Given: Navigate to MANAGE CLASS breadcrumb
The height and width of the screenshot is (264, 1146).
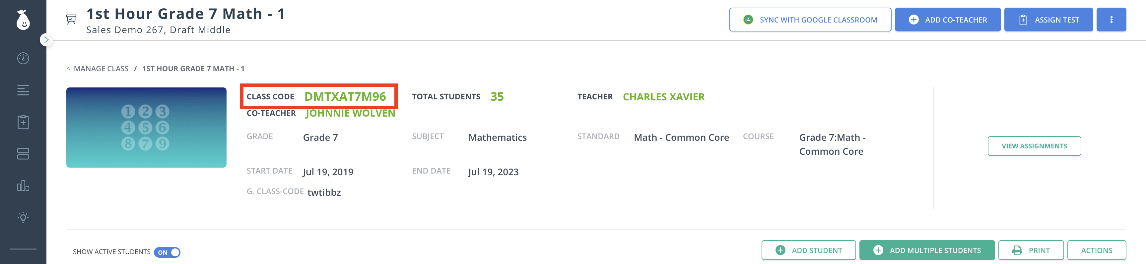Looking at the screenshot, I should click(102, 69).
